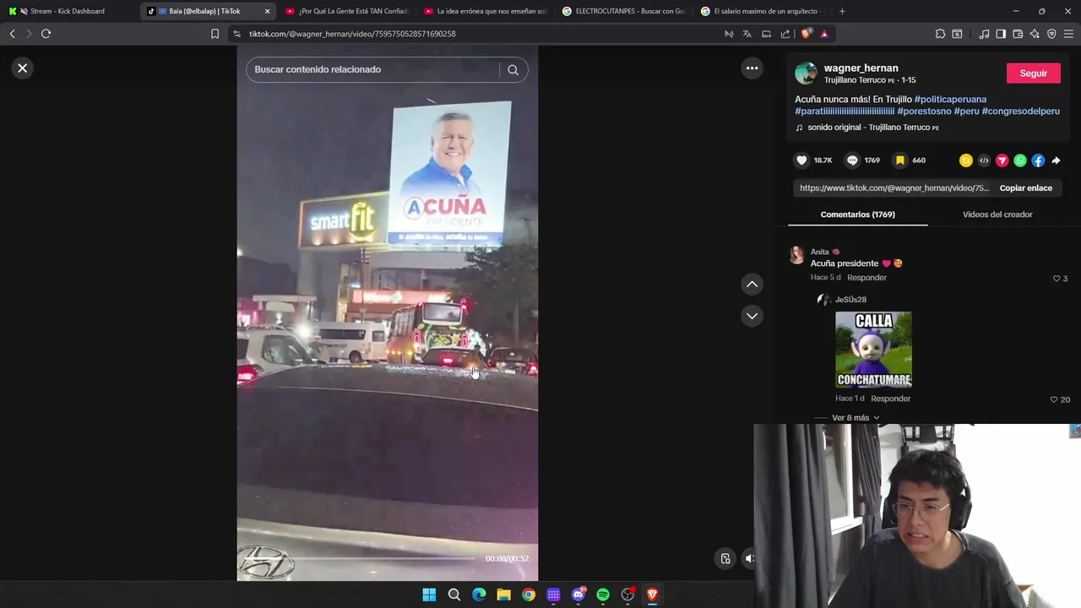Open more share options arrow
The image size is (1081, 608).
point(1056,160)
